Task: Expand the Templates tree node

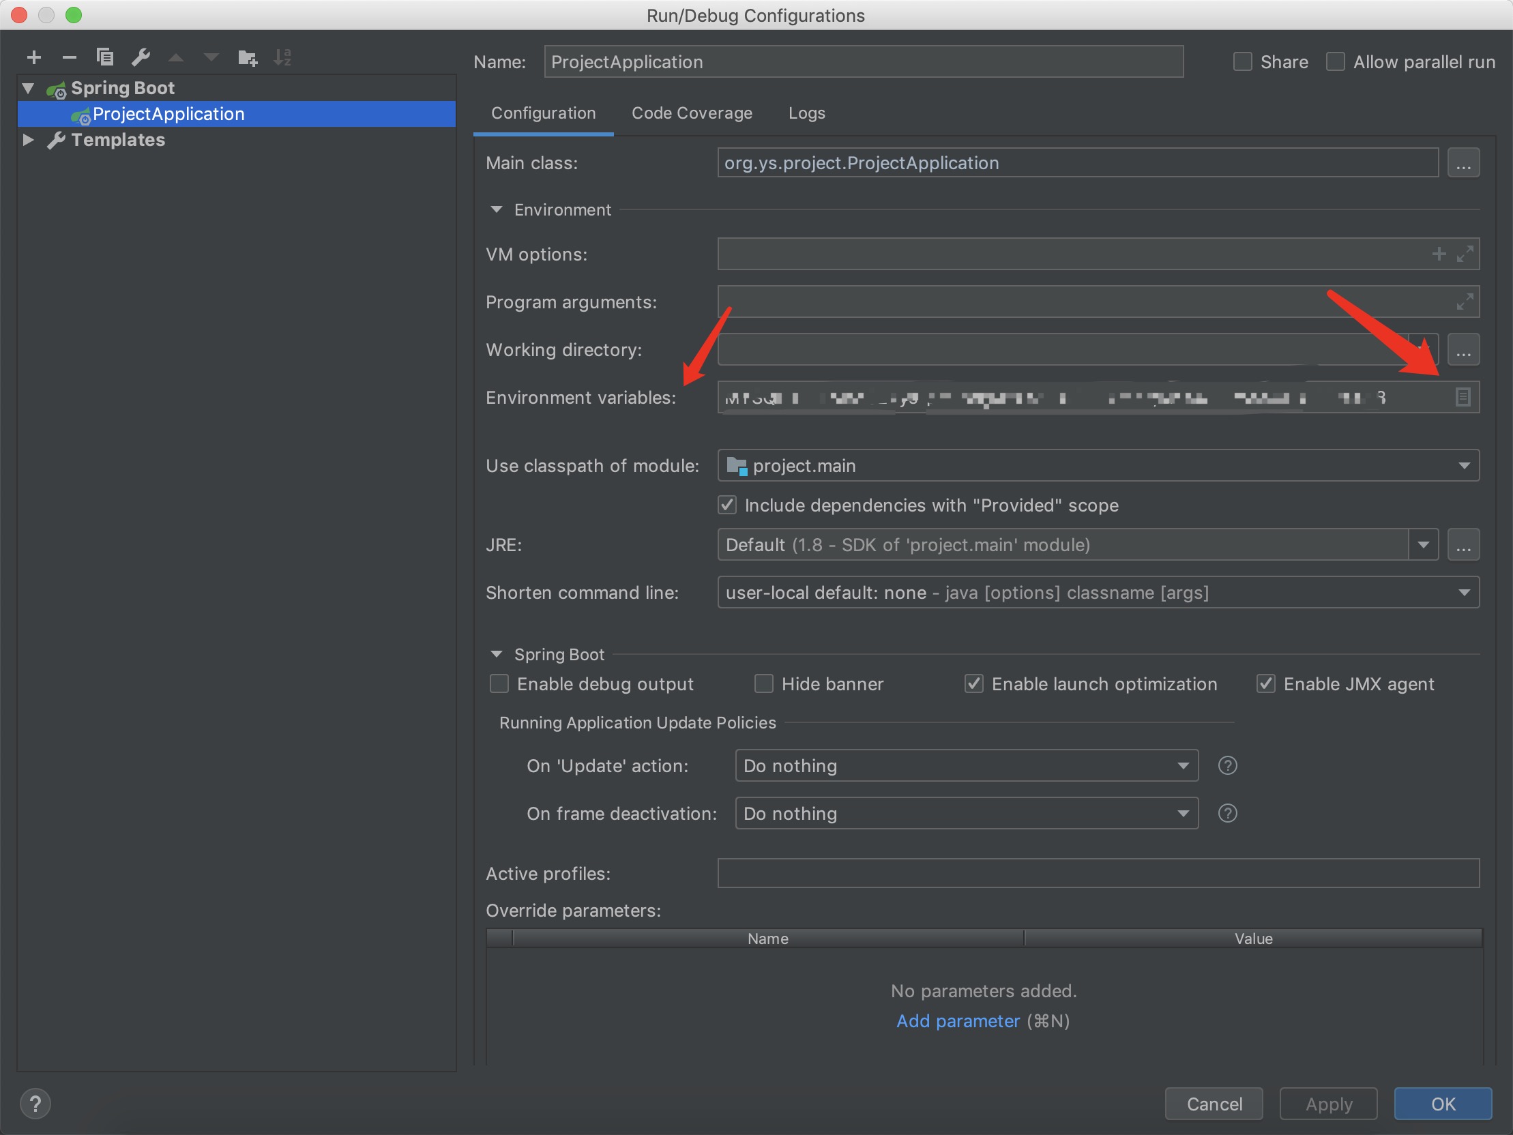Action: 28,140
